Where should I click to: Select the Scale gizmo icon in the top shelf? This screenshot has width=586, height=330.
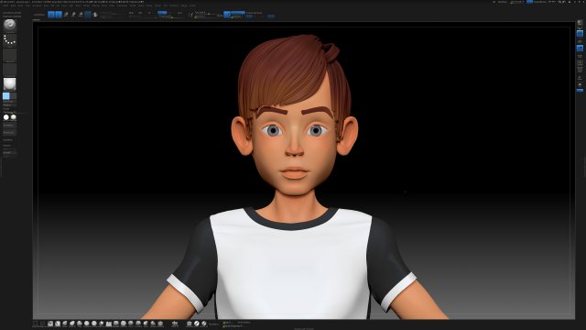point(73,15)
